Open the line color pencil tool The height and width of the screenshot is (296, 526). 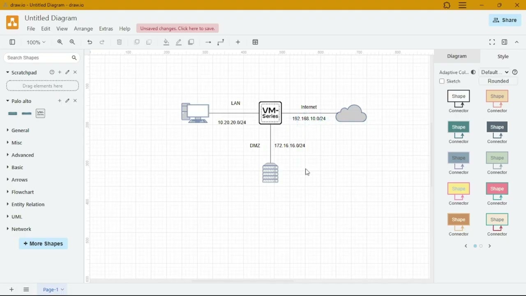coord(178,42)
